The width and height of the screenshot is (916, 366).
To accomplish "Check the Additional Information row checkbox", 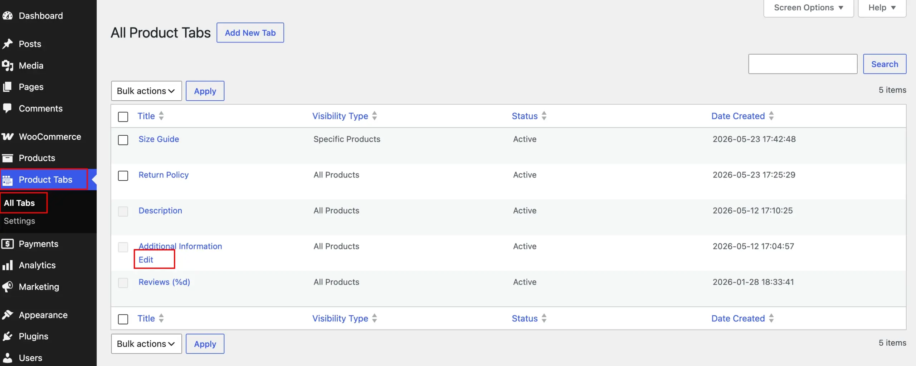I will [123, 247].
